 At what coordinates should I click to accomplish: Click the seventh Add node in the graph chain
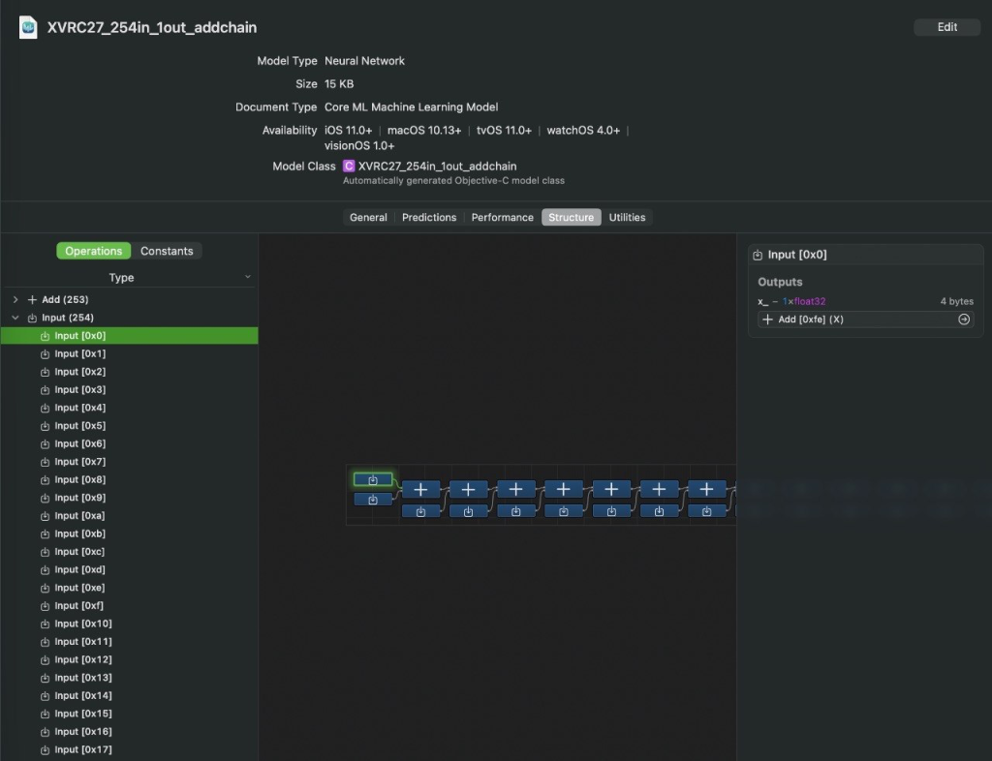pos(706,489)
